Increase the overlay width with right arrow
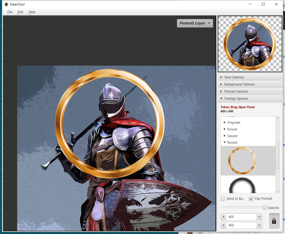The width and height of the screenshot is (285, 234). [259, 217]
